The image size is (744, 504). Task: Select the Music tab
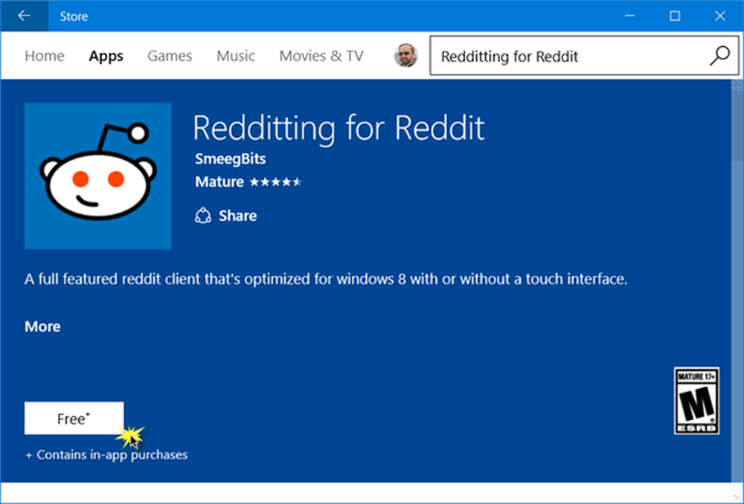tap(236, 56)
